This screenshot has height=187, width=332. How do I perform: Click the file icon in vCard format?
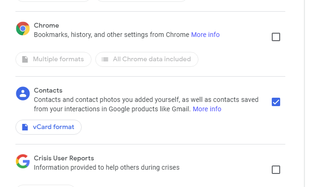[x=25, y=127]
